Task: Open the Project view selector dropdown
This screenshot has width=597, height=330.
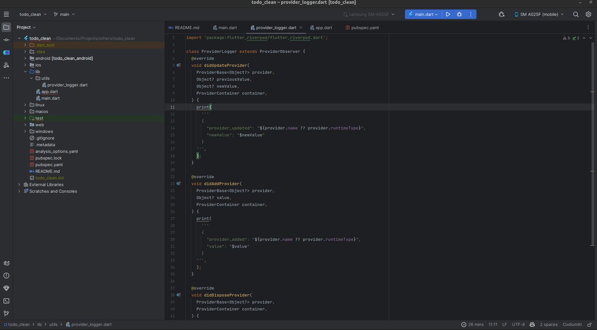Action: [x=26, y=27]
